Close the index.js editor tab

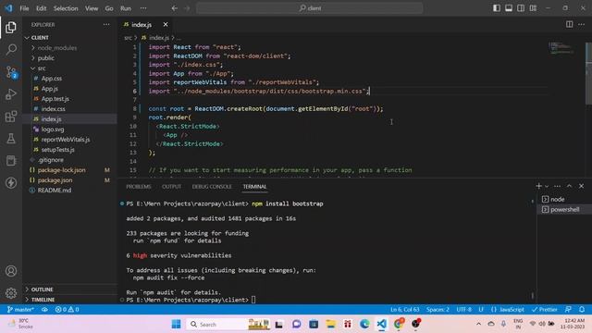[x=166, y=25]
